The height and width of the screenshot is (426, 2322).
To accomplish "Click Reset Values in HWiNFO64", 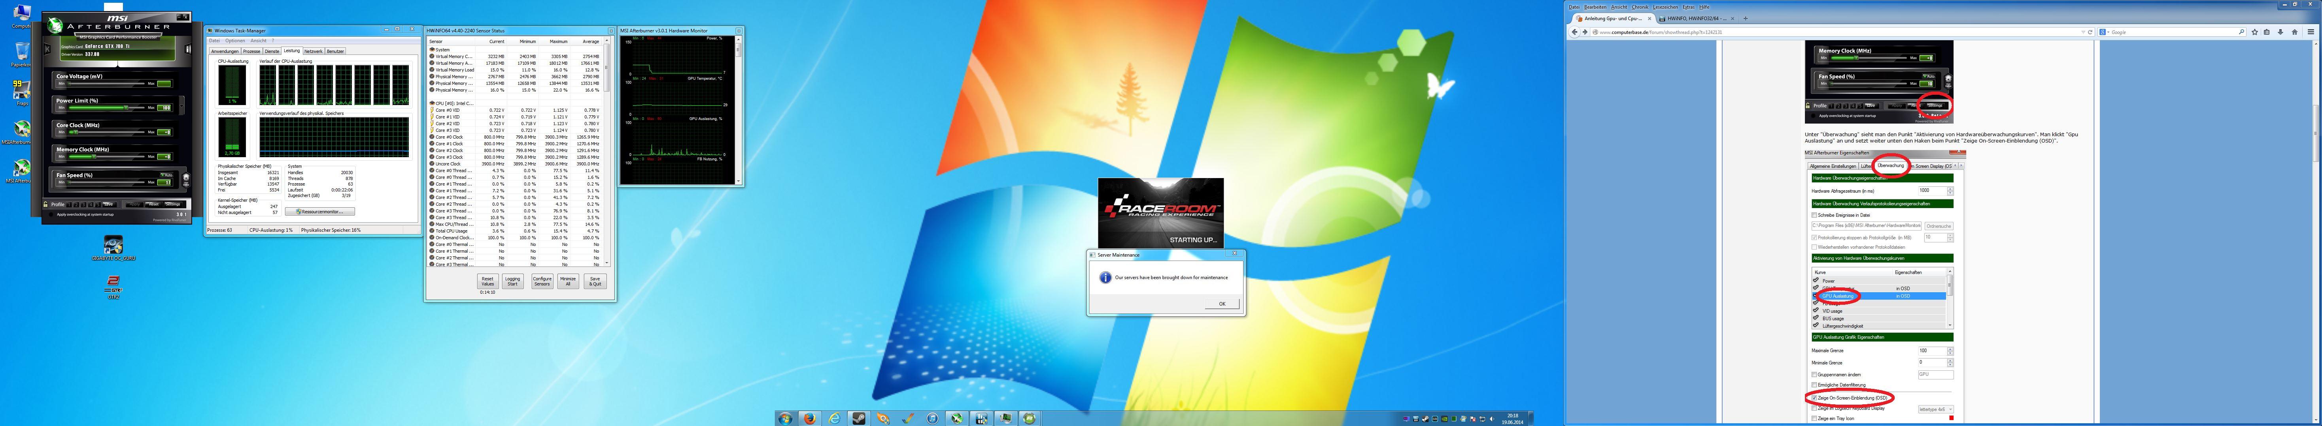I will 487,281.
